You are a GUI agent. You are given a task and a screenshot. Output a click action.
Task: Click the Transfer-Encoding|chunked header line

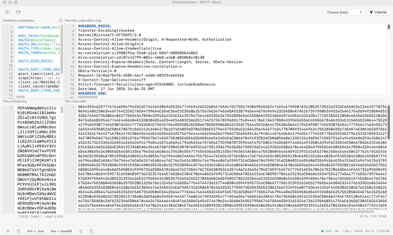[106, 31]
